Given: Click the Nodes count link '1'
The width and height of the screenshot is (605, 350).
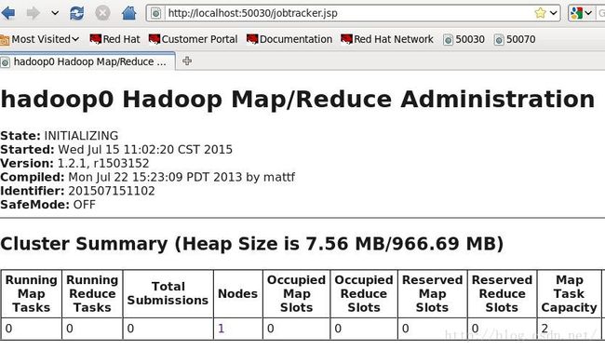Looking at the screenshot, I should pyautogui.click(x=222, y=329).
